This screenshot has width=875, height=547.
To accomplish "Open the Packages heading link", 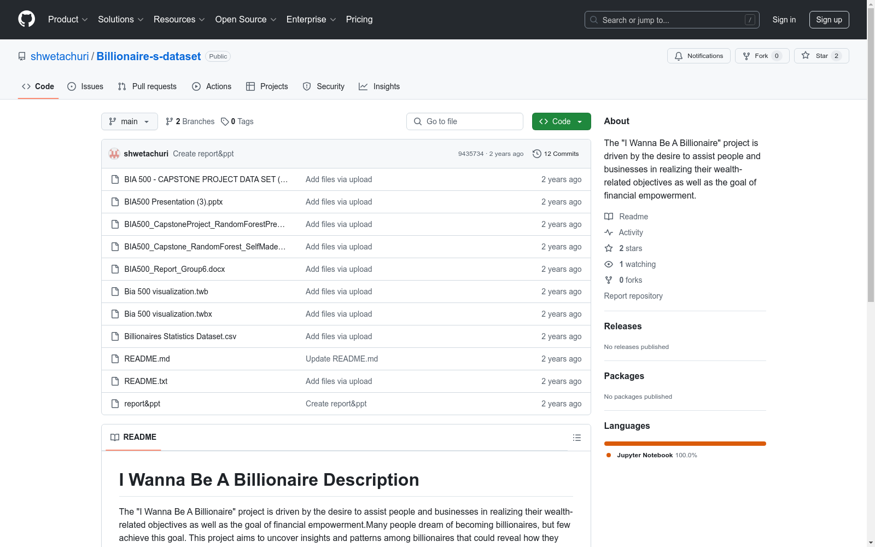I will click(x=624, y=376).
